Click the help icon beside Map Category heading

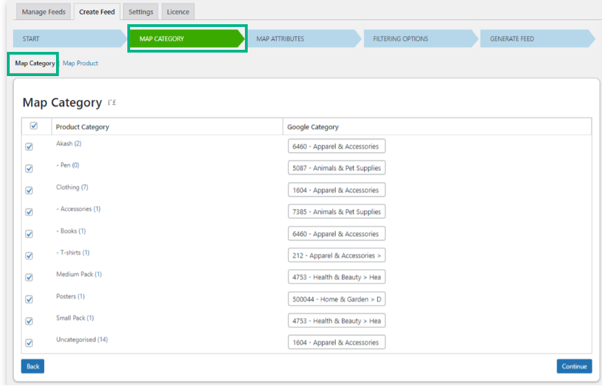pyautogui.click(x=111, y=103)
